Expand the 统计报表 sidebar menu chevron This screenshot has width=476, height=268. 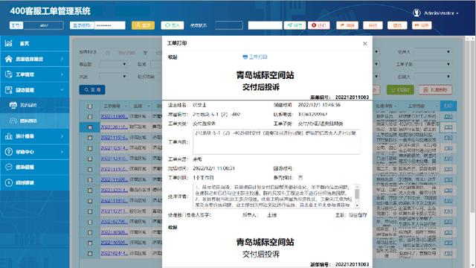point(62,136)
